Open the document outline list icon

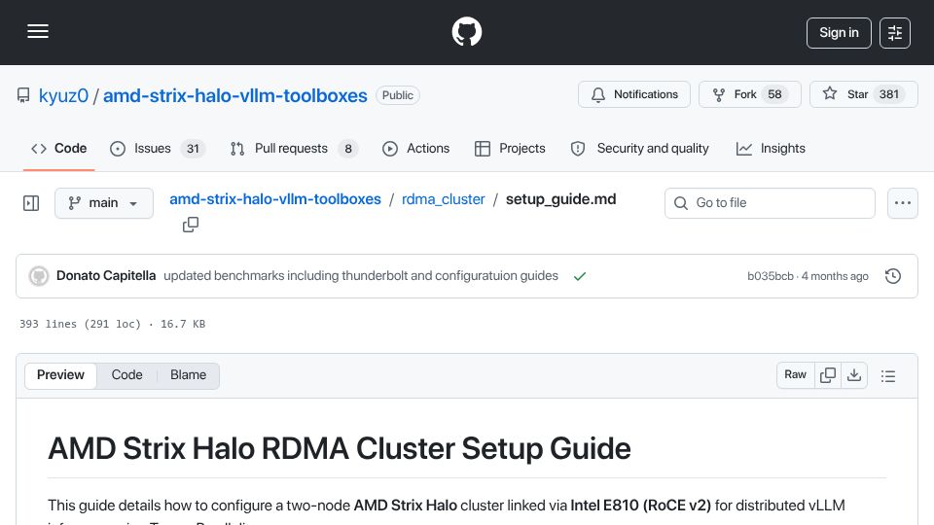point(888,376)
